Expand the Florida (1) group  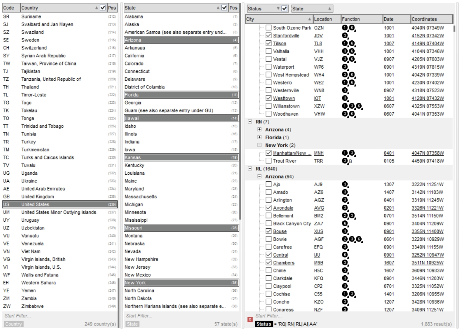tap(259, 137)
